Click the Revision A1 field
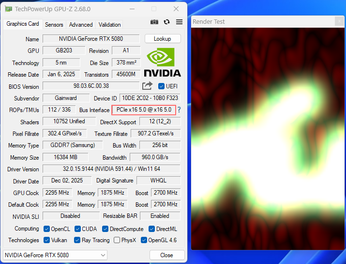This screenshot has height=264, width=346. 126,50
